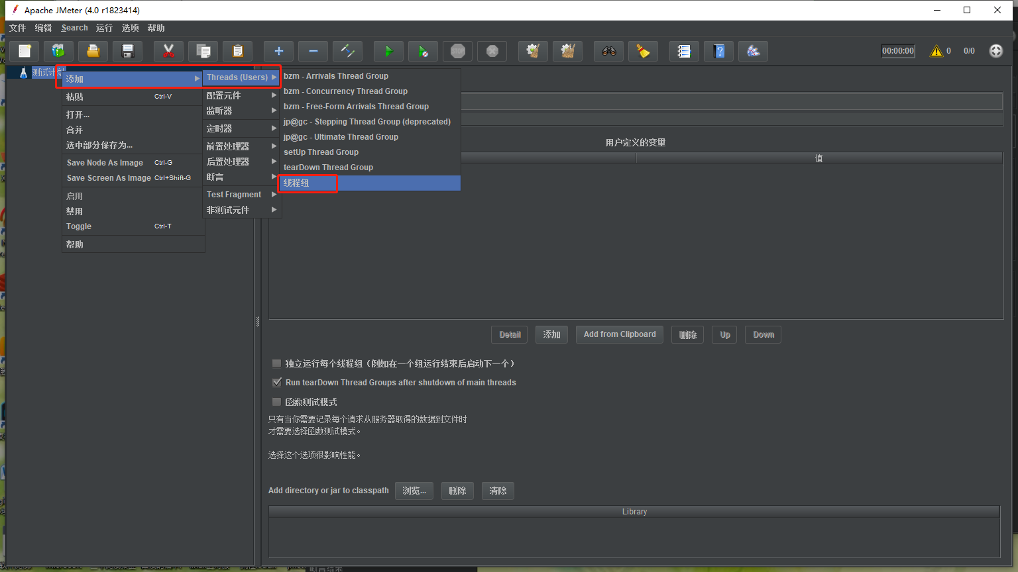Click the New test plan toolbar icon

tap(25, 51)
